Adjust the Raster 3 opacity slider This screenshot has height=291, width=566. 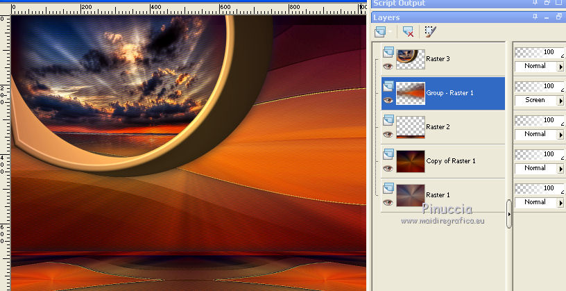[539, 52]
